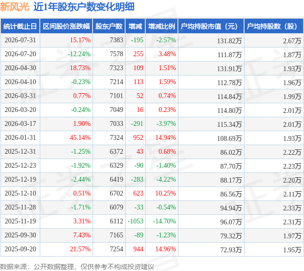Click the 统计截止日 column header

[20, 26]
